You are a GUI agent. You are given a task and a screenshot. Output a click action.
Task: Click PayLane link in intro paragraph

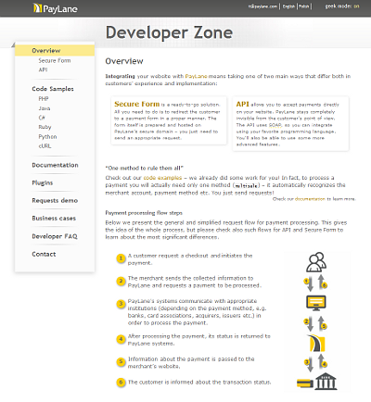pyautogui.click(x=196, y=76)
